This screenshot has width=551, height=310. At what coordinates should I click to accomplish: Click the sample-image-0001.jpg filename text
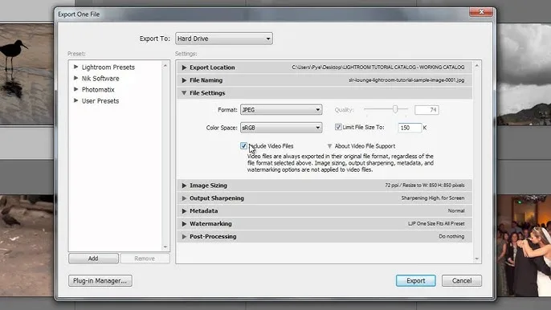point(406,80)
